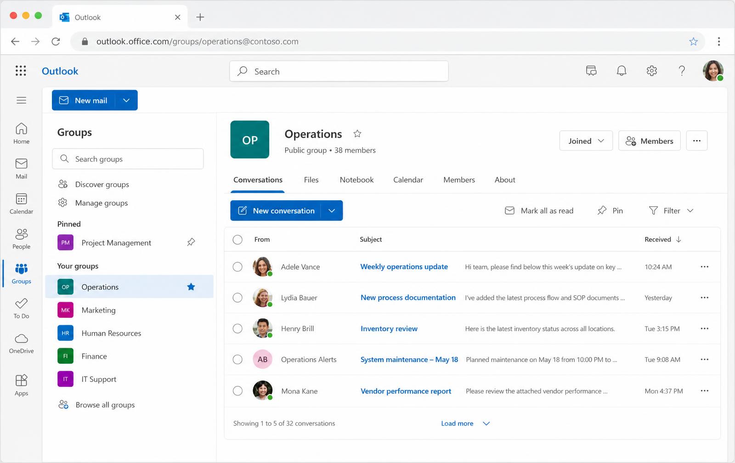Open the browser three-dot menu
735x463 pixels.
point(719,42)
